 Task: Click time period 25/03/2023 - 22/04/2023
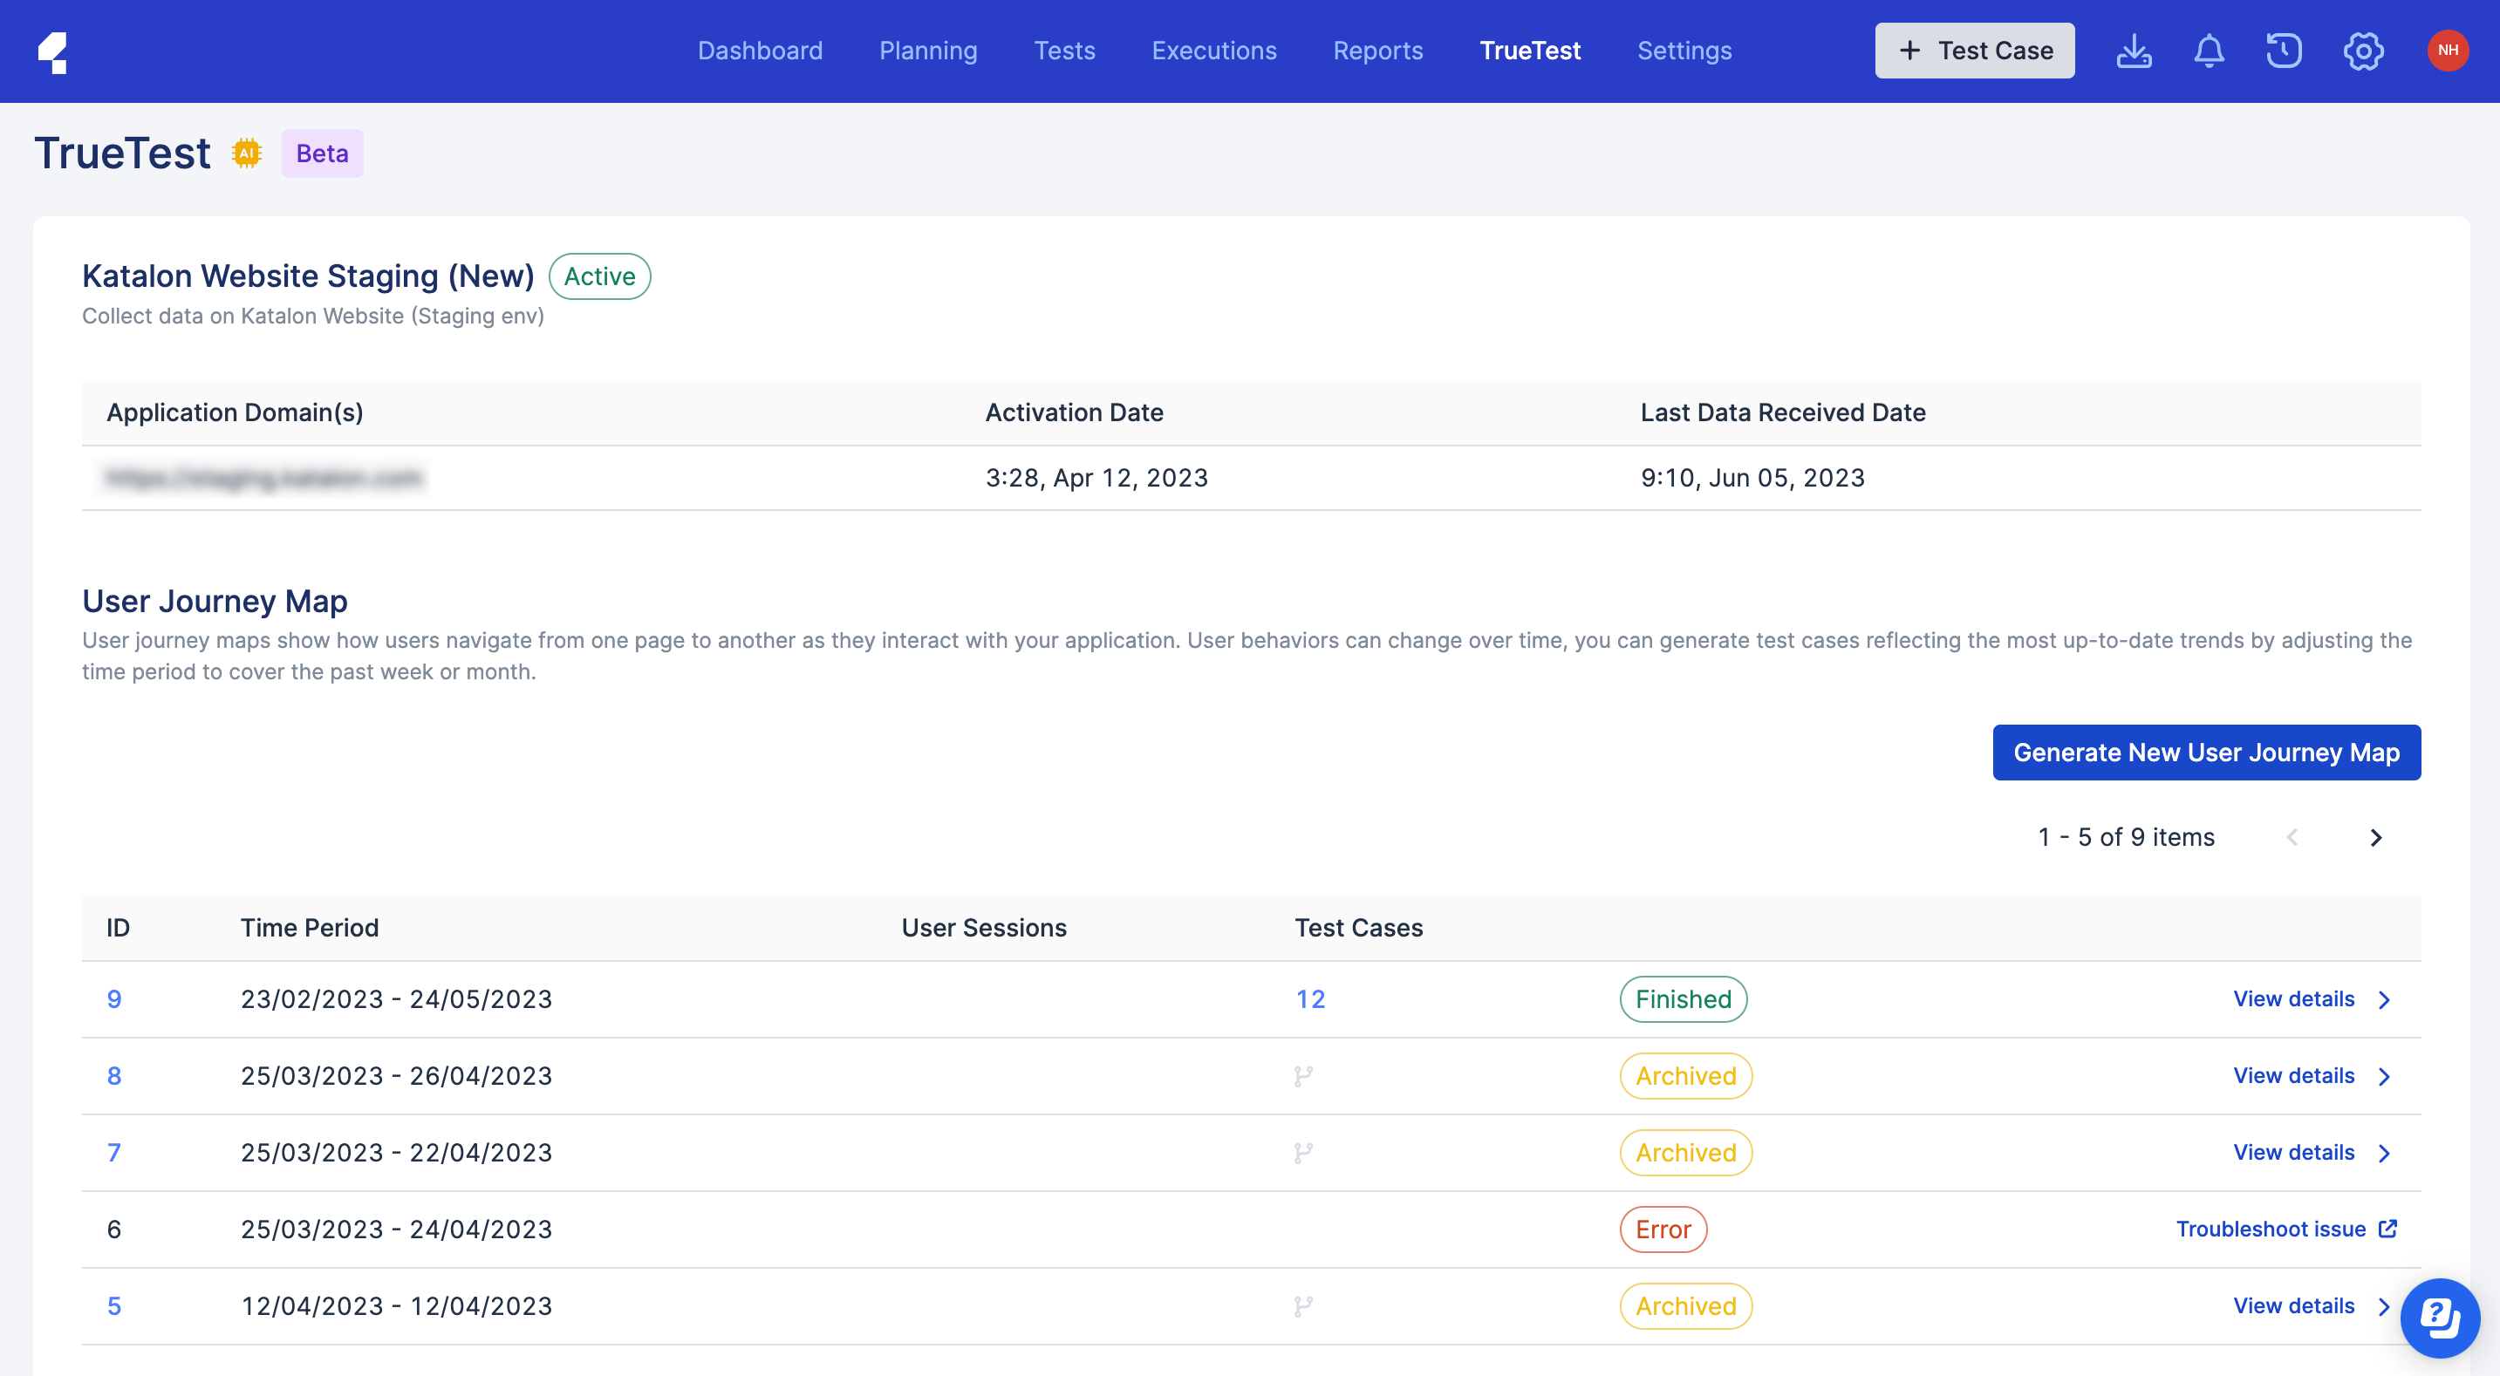pos(396,1153)
